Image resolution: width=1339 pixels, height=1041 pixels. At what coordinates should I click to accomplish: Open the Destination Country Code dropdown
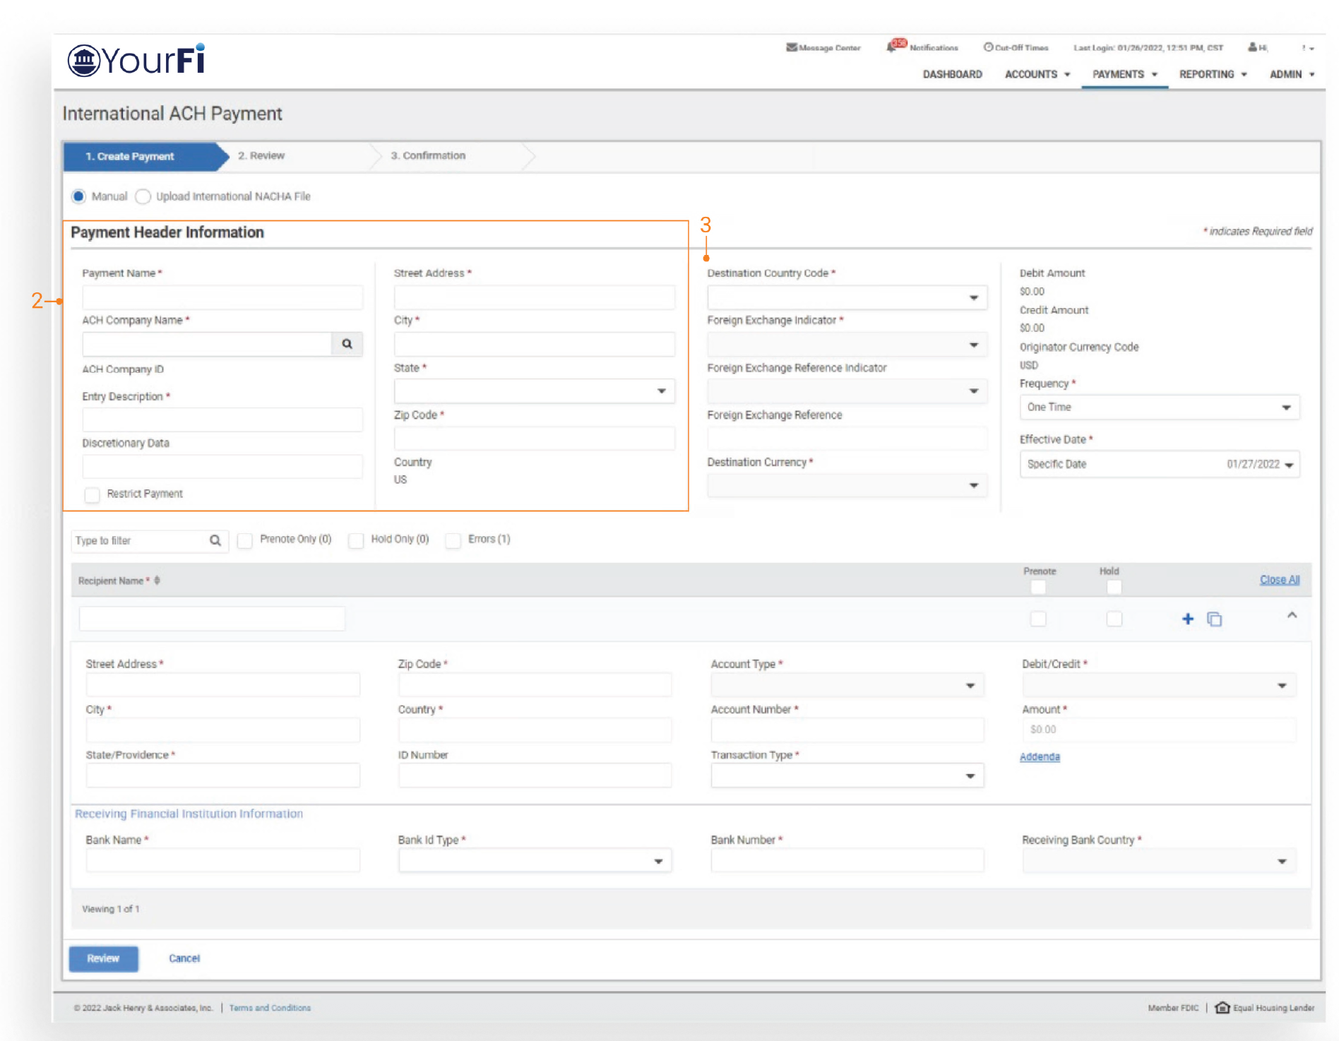(846, 297)
